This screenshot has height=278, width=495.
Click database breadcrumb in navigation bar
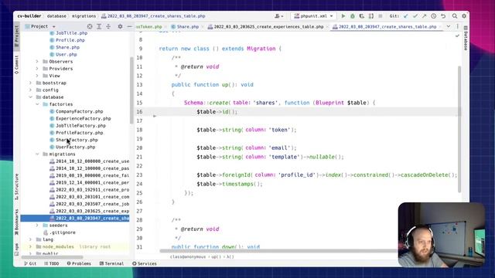coord(56,16)
